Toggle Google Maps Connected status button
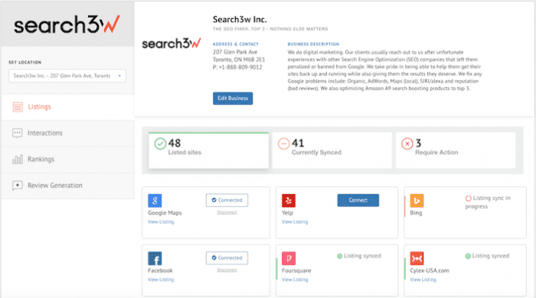The height and width of the screenshot is (298, 536). point(227,200)
